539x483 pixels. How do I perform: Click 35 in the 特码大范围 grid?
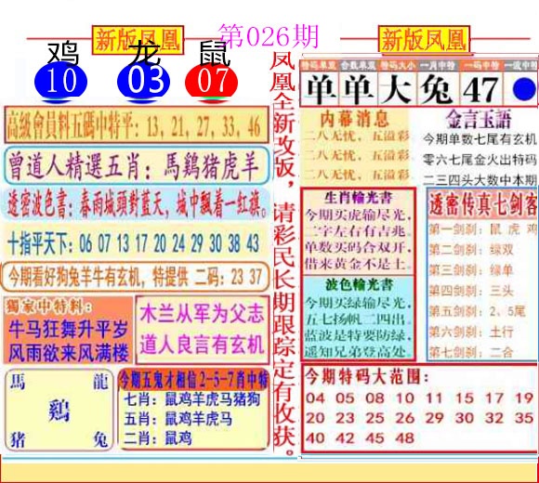pos(524,418)
